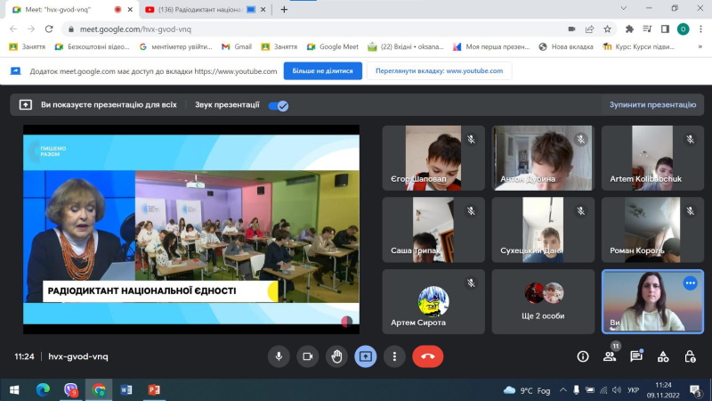This screenshot has width=712, height=401.
Task: Open the Курс: Курси підви... bookmark
Action: (638, 47)
